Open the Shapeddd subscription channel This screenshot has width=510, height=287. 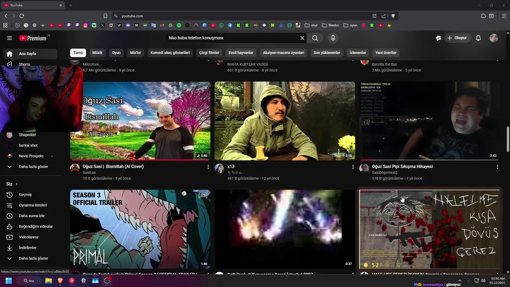30,135
